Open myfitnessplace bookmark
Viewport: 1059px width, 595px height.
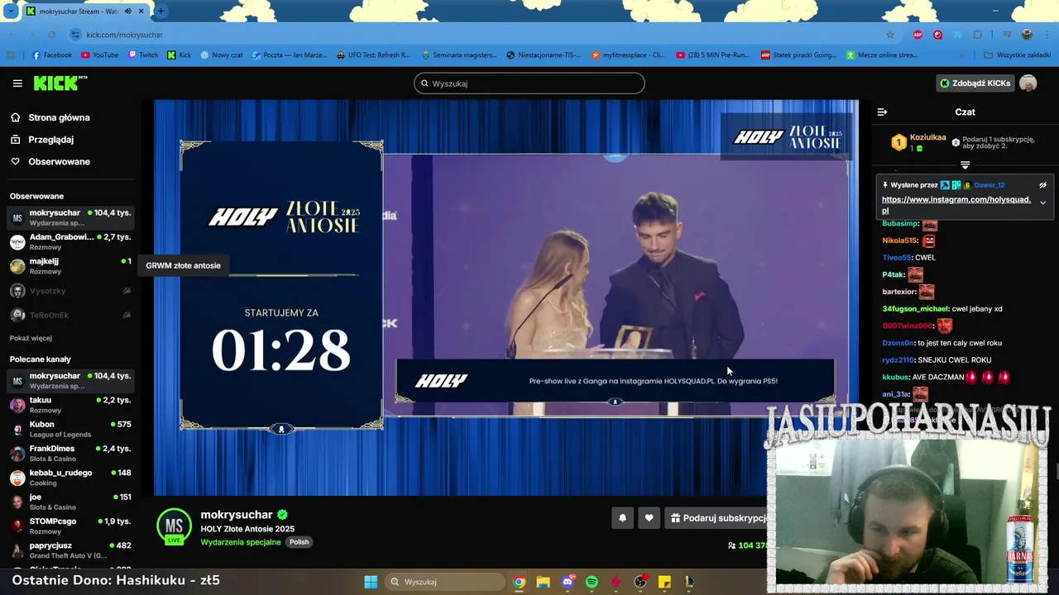[x=628, y=55]
